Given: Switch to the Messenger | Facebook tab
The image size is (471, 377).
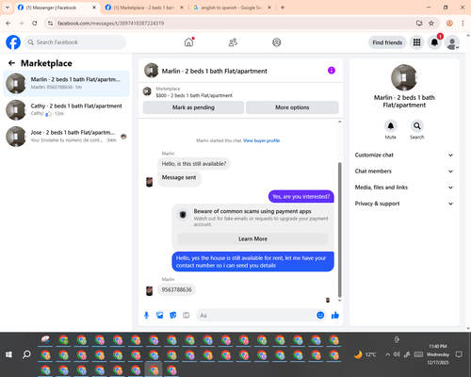Looking at the screenshot, I should tap(57, 8).
